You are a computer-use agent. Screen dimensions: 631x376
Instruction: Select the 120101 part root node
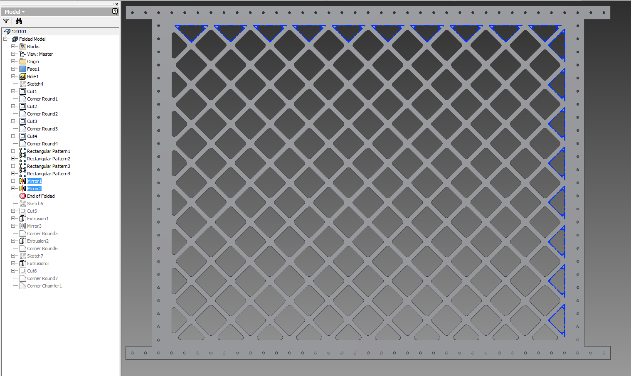19,32
